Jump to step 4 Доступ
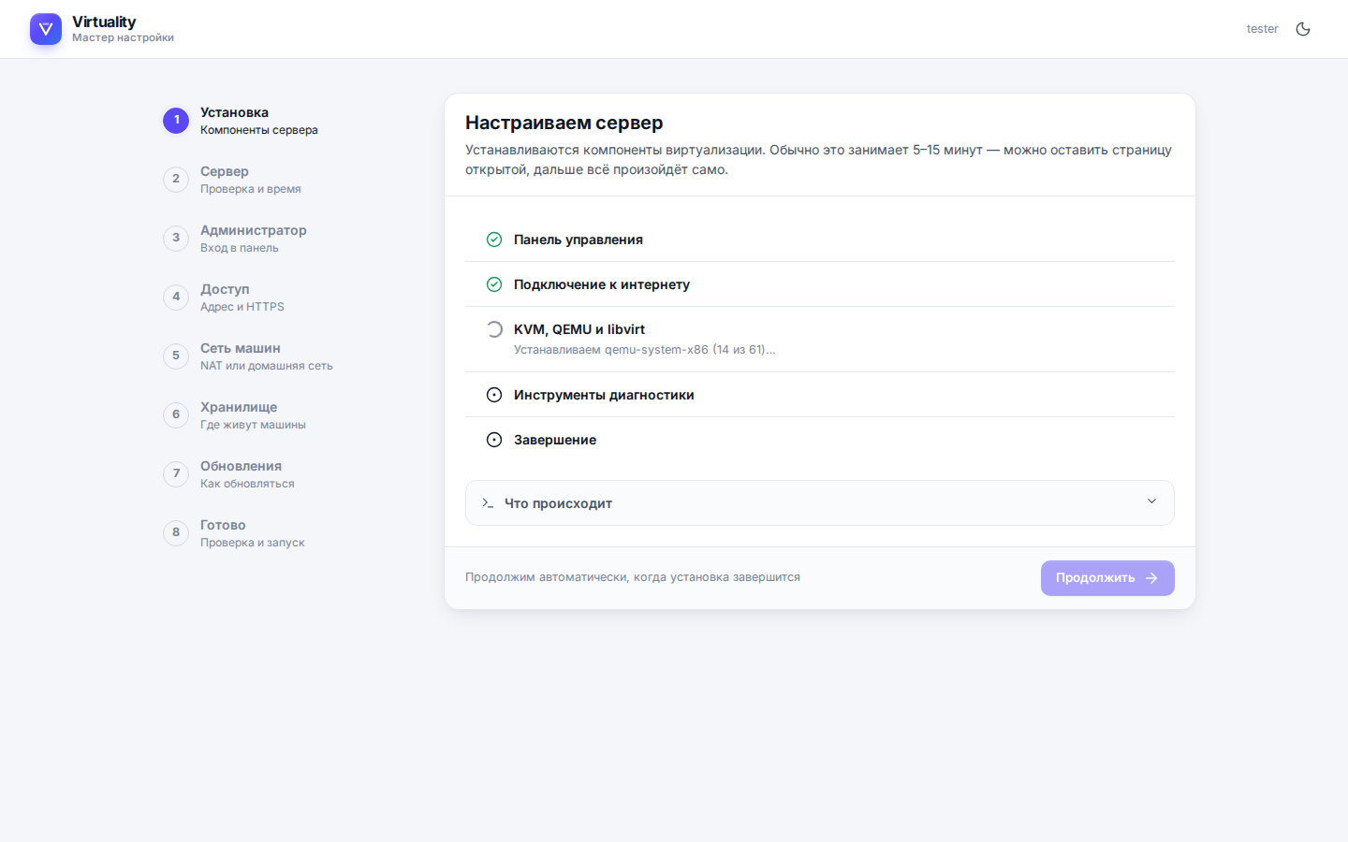This screenshot has width=1348, height=842. (x=224, y=298)
